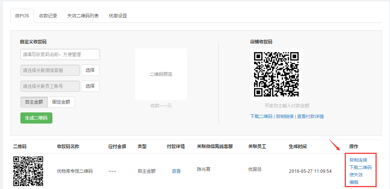Image resolution: width=390 pixels, height=189 pixels.
Task: Open the 收款记录 tab
Action: click(x=48, y=16)
